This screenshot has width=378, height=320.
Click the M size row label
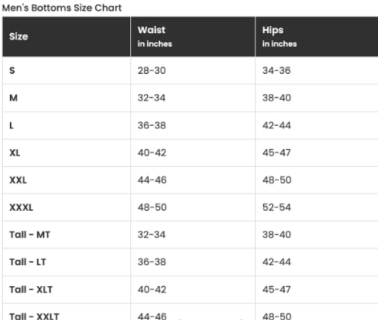point(13,98)
